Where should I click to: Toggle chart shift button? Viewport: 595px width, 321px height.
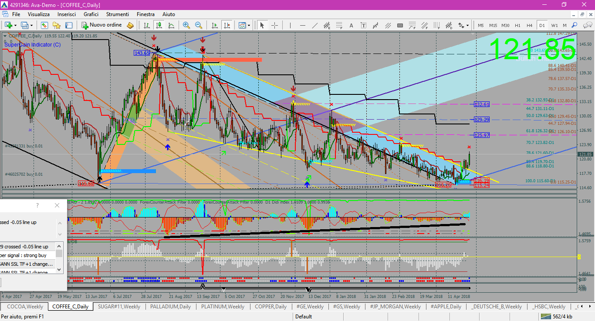227,25
